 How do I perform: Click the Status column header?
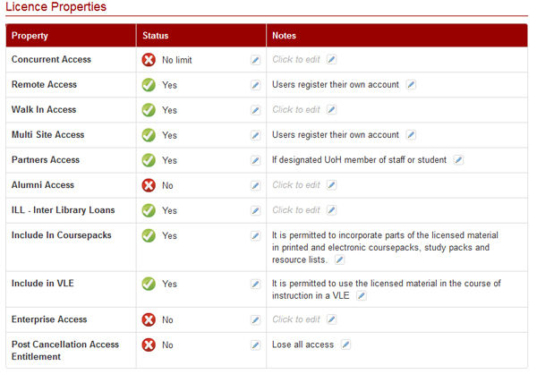click(x=156, y=36)
